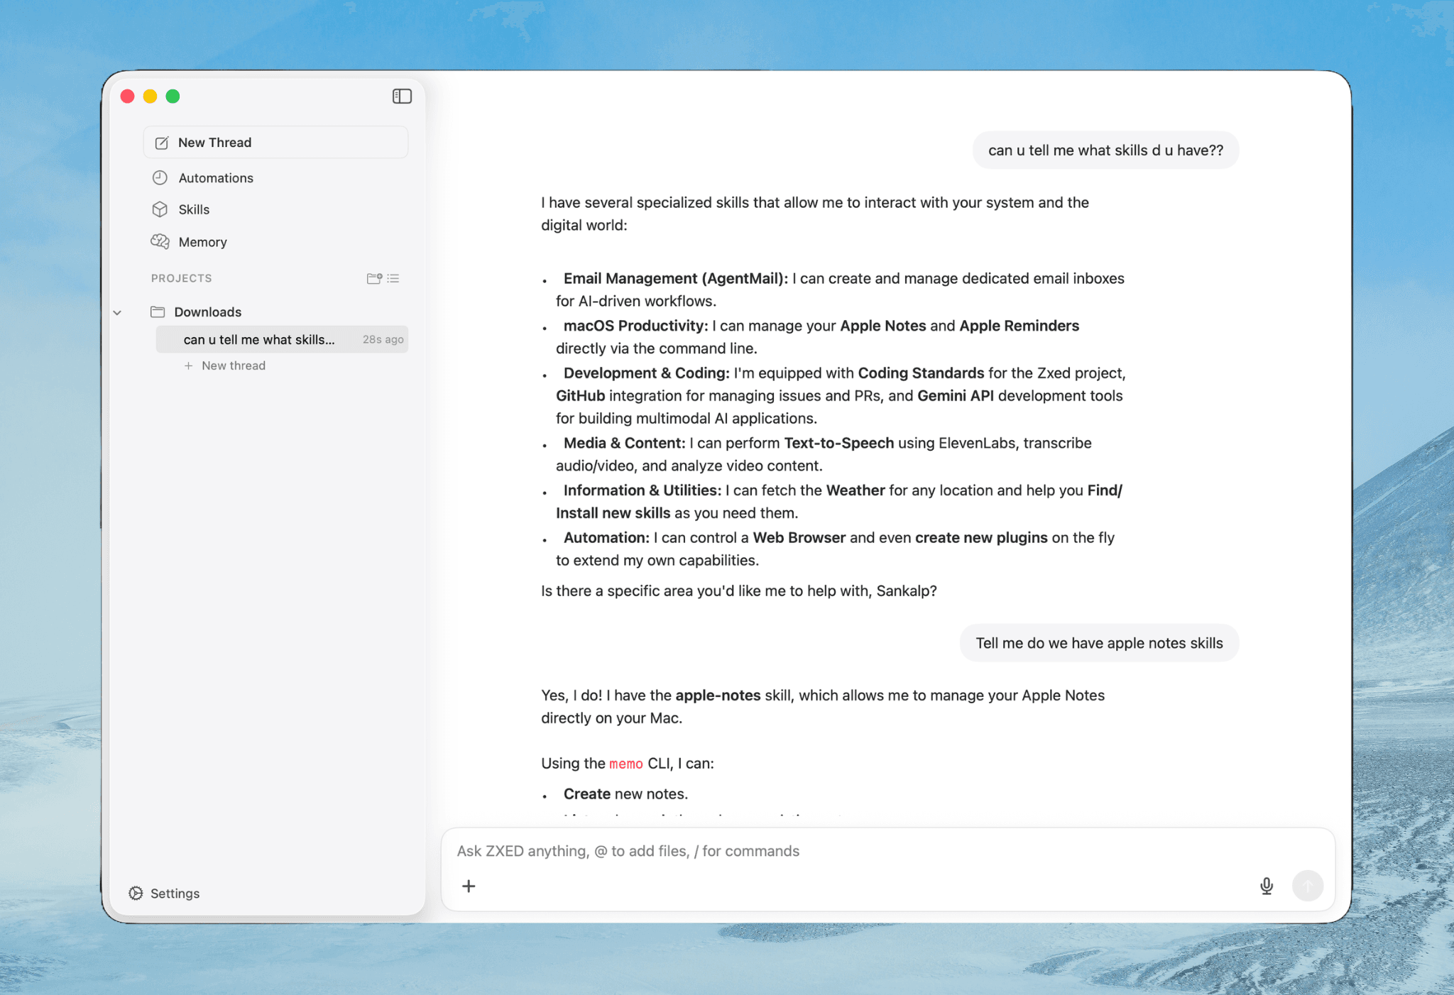The width and height of the screenshot is (1454, 995).
Task: Click the projects list view icon
Action: pos(394,278)
